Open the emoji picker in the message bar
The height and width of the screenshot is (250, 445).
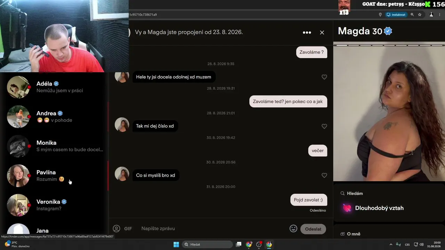[293, 228]
